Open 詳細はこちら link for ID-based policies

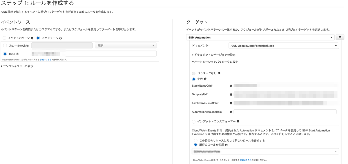click(x=246, y=160)
